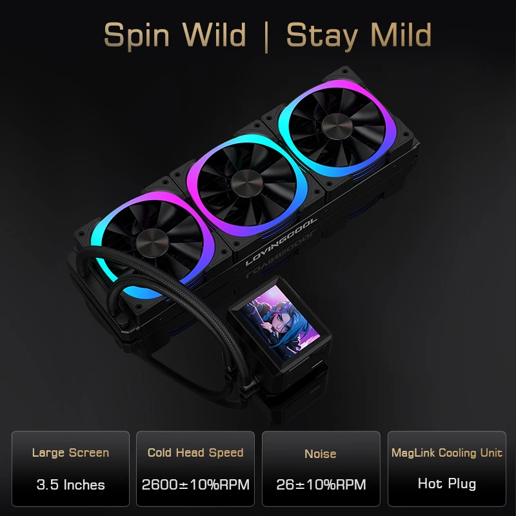Click the 26±10%RPM noise value
Viewport: 516px width, 516px height.
click(x=321, y=484)
